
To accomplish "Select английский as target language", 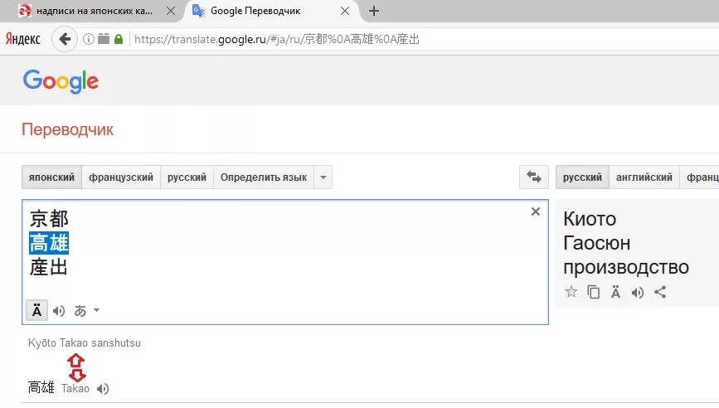I will tap(644, 177).
